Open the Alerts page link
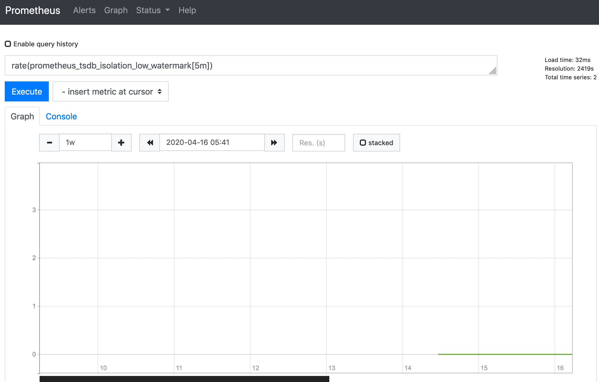599x382 pixels. [x=84, y=10]
